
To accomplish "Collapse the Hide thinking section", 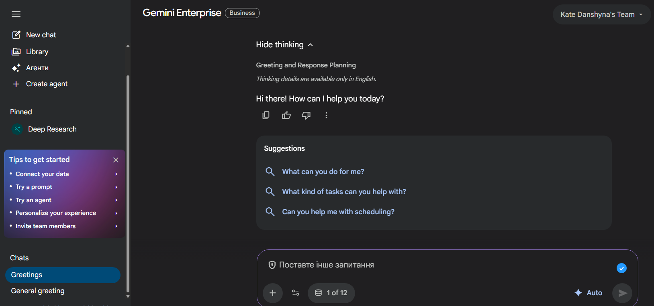I will pos(284,45).
